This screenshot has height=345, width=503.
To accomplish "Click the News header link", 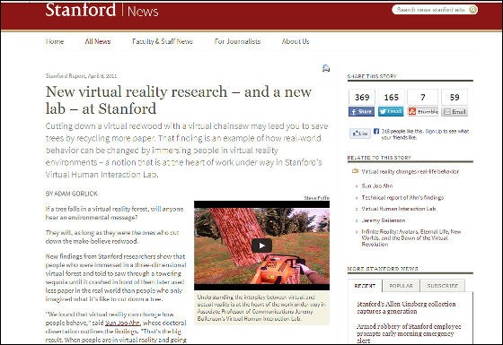I will pyautogui.click(x=143, y=12).
